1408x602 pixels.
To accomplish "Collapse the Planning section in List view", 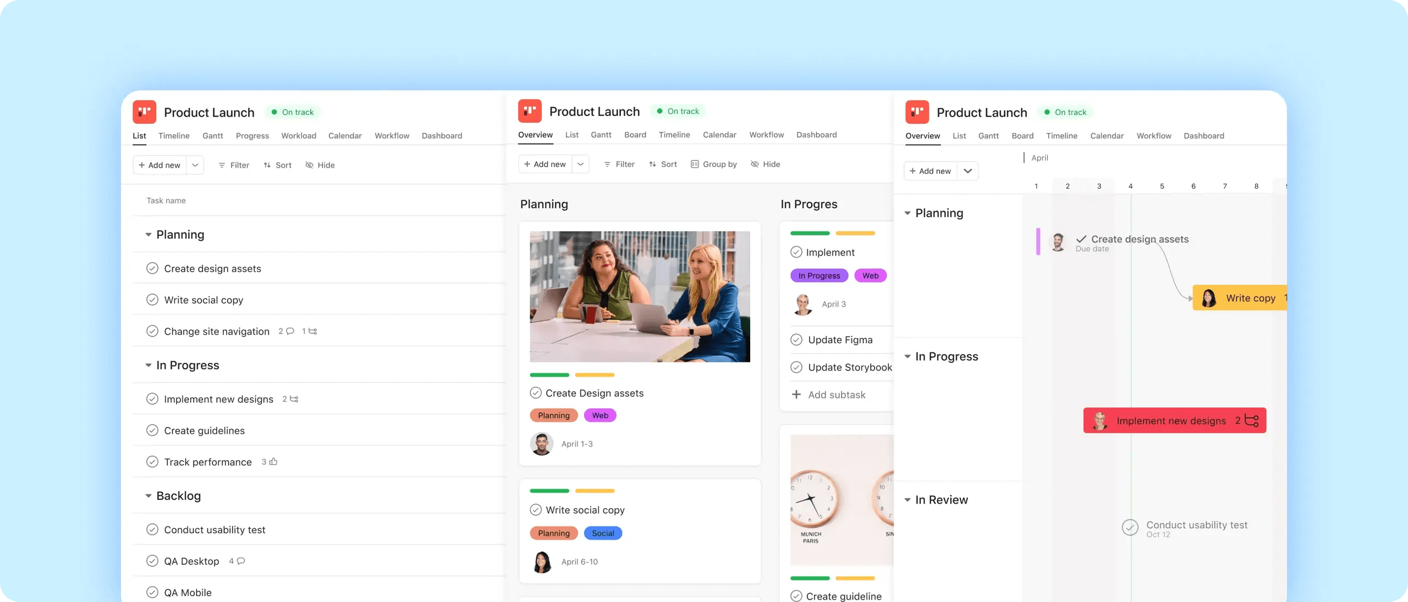I will tap(147, 234).
